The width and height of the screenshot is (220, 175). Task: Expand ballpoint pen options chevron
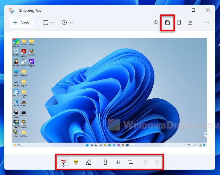coord(63,166)
